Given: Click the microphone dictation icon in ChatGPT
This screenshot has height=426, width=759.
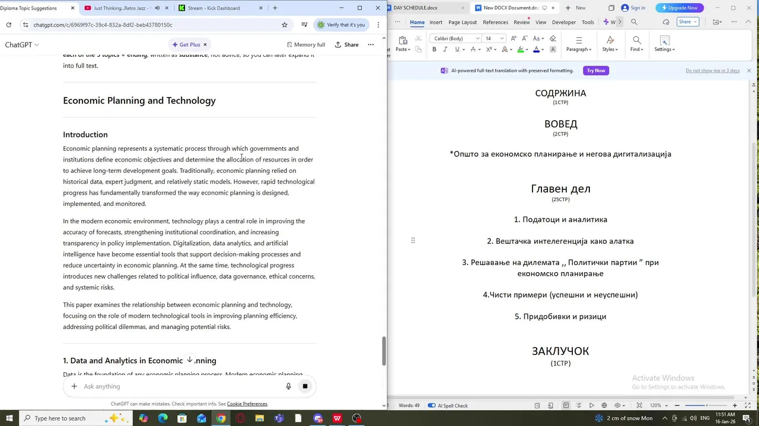Looking at the screenshot, I should tap(288, 386).
